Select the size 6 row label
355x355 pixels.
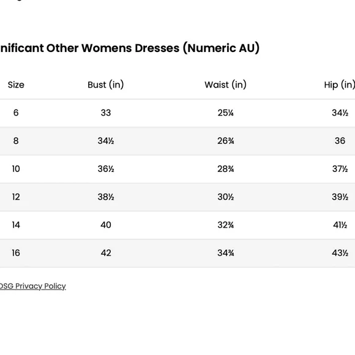16,113
